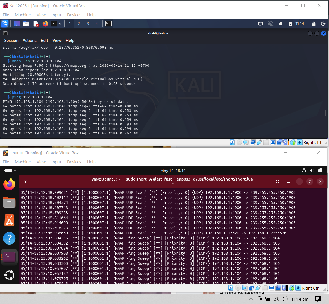The image size is (329, 304).
Task: Unmute the Kali volume speaker icon
Action: click(x=271, y=24)
